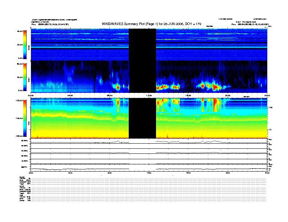
Task: Click the 04:00 label on the bottom line-plot time axis
Action: (x=70, y=173)
